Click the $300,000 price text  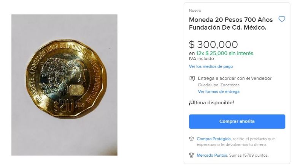213,45
